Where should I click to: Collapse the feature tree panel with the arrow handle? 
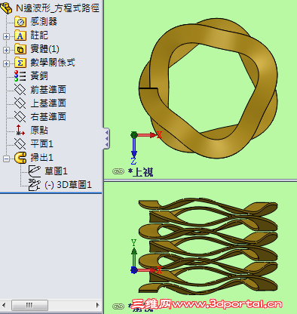coord(106,138)
